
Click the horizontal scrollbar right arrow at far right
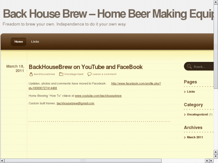pos(211,161)
